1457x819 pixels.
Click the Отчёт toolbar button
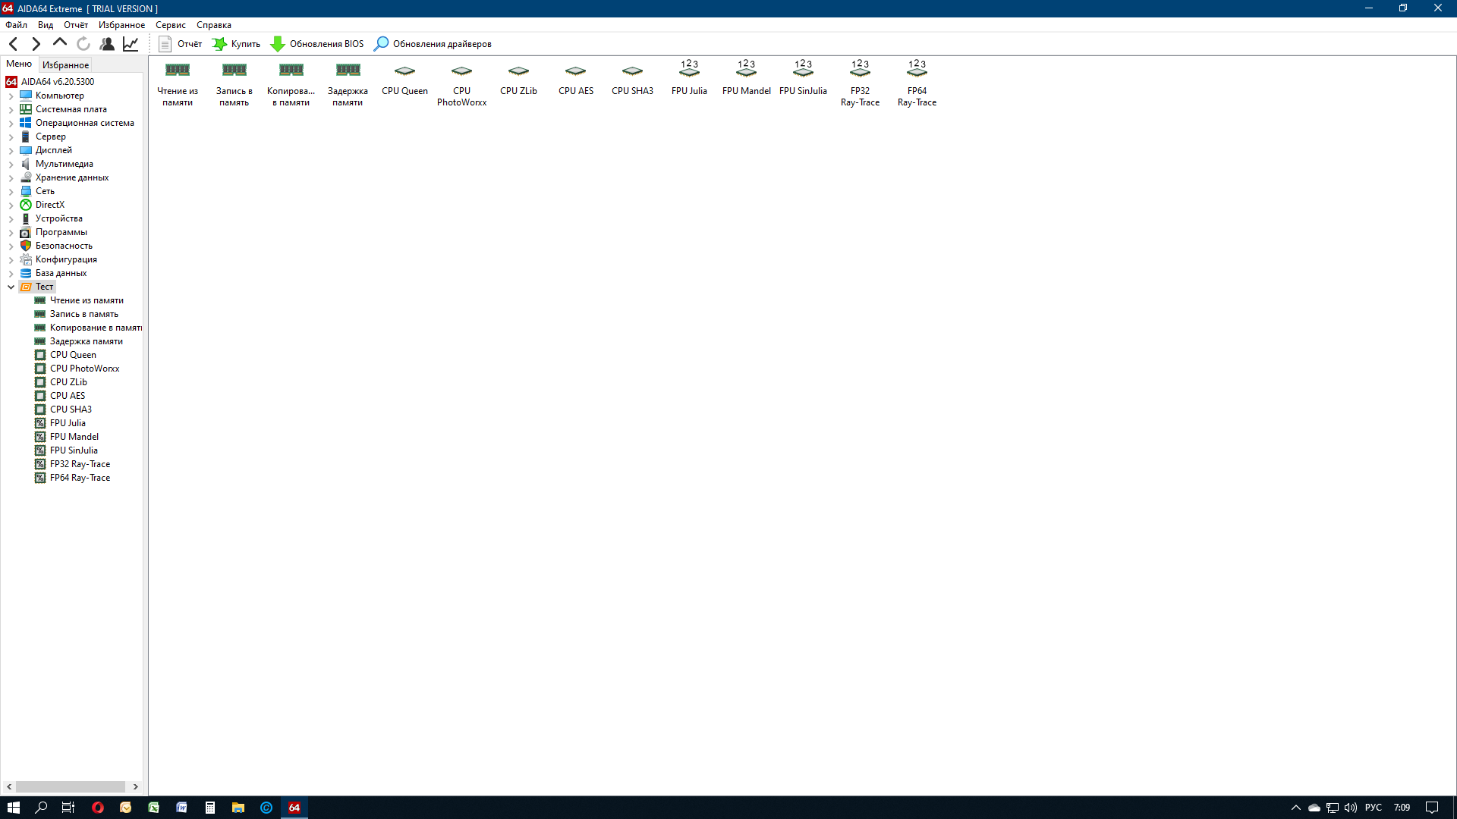[x=181, y=44]
